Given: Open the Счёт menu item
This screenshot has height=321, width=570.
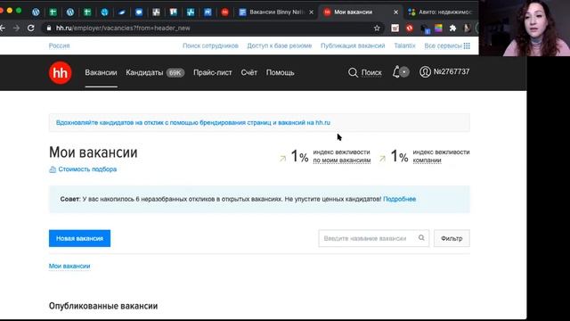Looking at the screenshot, I should pyautogui.click(x=249, y=72).
